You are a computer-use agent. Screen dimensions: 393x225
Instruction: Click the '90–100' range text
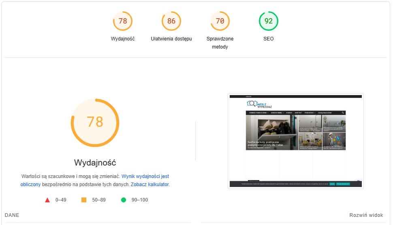tap(140, 200)
